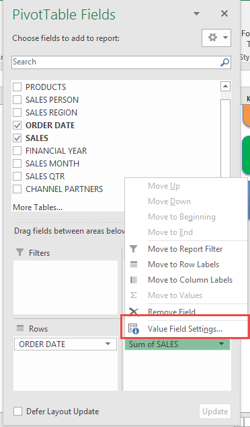Open the gear Tools layout menu

tap(216, 38)
